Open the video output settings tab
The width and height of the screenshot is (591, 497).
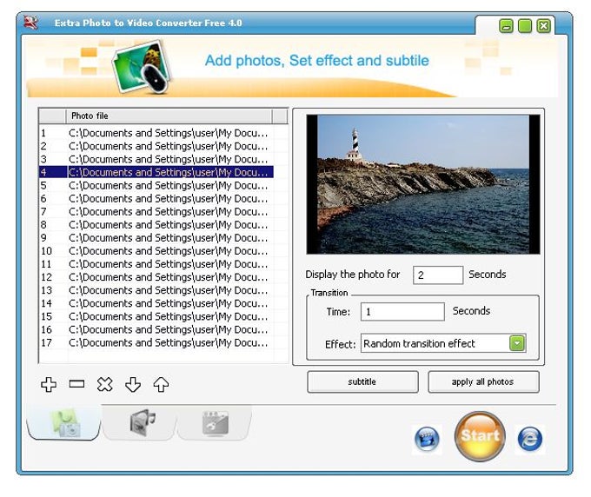click(216, 422)
